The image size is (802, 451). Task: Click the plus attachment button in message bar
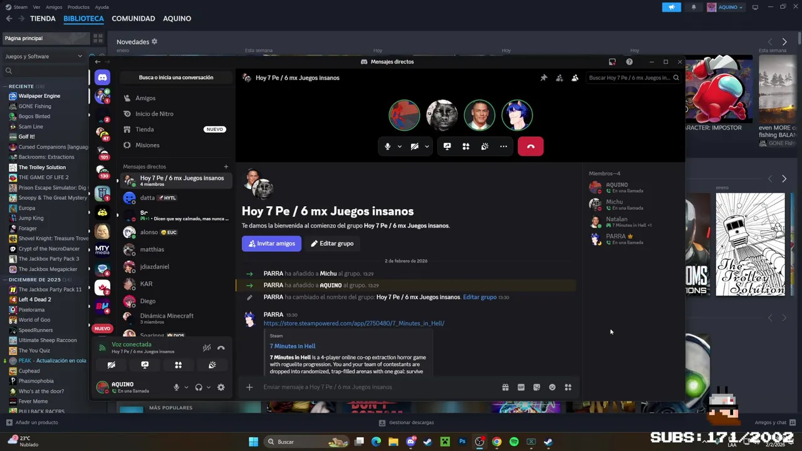tap(249, 387)
